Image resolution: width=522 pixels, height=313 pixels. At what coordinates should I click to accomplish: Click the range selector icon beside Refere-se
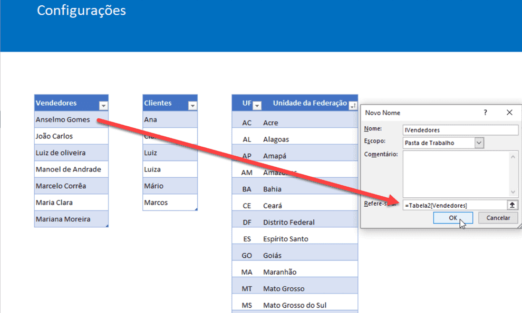coord(512,205)
